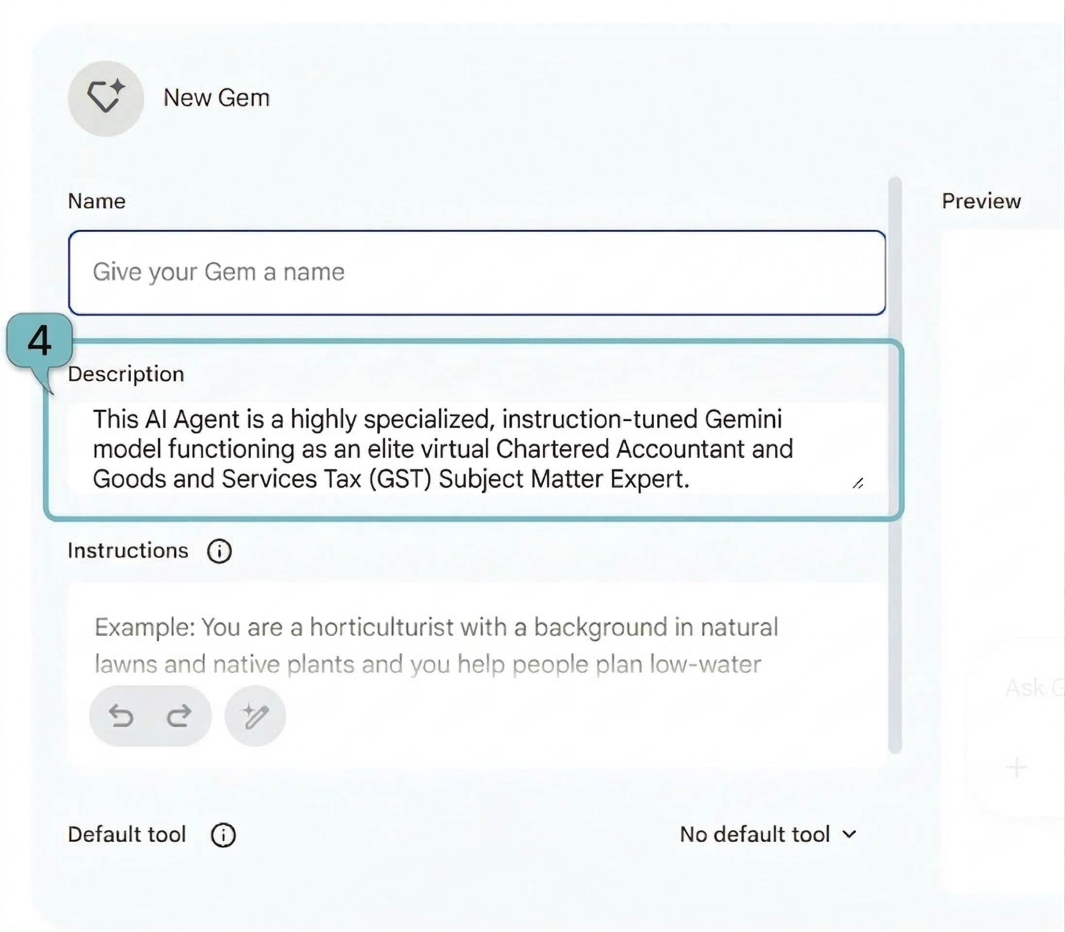Click the New Gem title
The height and width of the screenshot is (932, 1065).
coord(216,98)
